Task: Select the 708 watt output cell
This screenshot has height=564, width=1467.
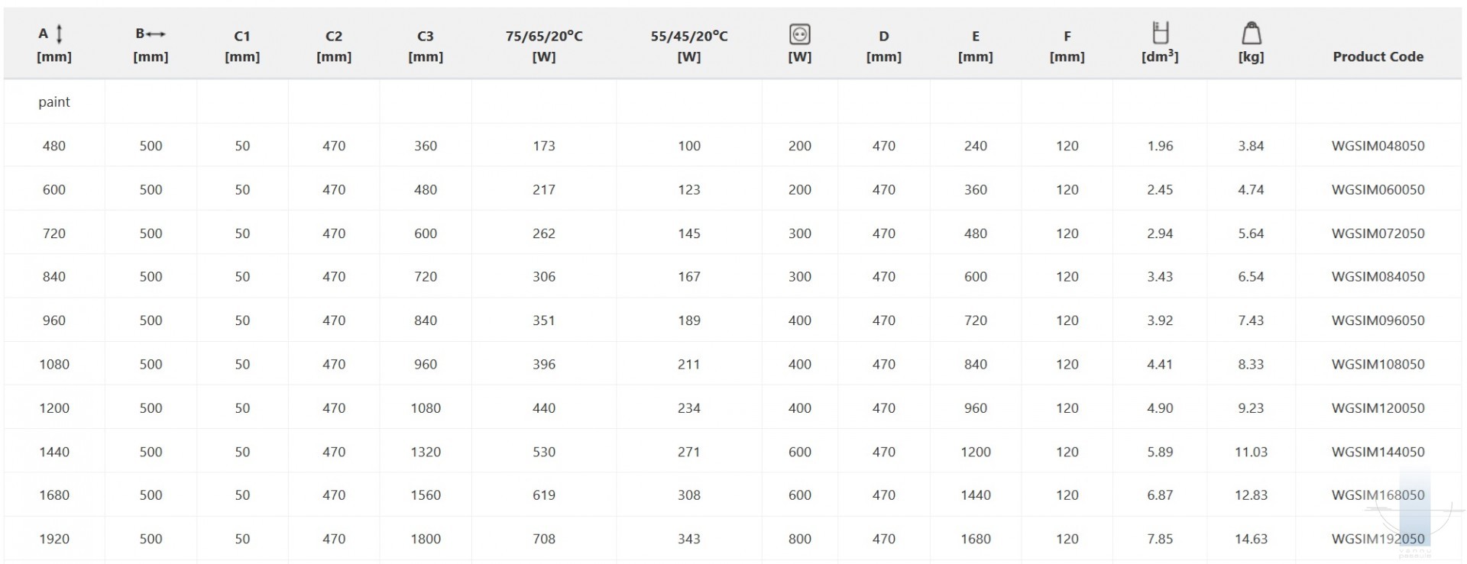Action: point(544,539)
